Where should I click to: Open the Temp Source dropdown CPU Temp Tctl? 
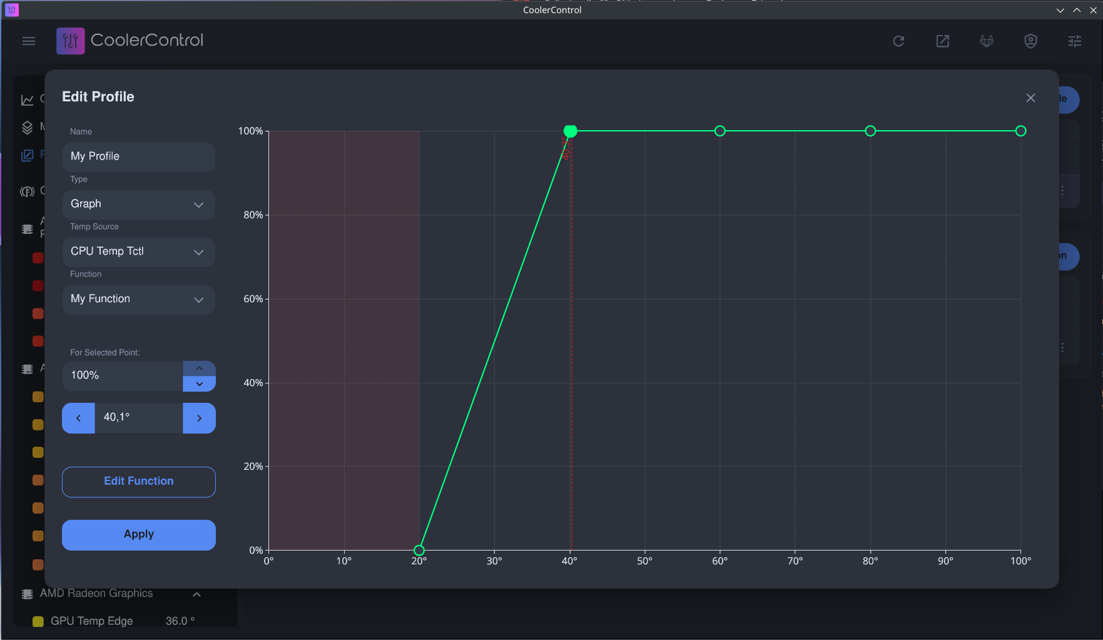[139, 252]
